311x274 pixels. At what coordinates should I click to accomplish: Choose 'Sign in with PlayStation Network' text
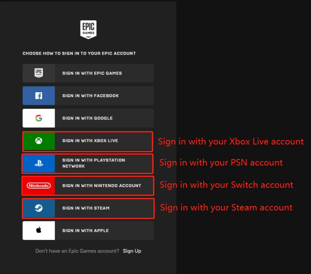click(94, 163)
